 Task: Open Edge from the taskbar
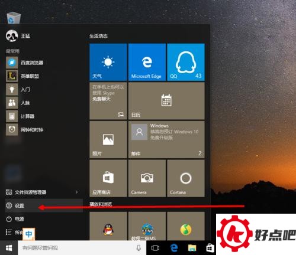[174, 248]
